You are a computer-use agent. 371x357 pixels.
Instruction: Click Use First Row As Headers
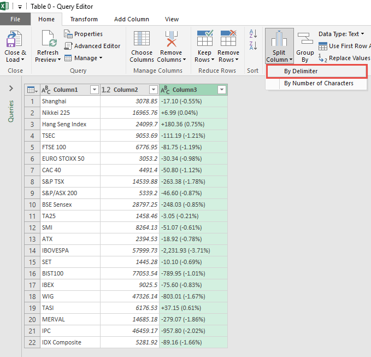pos(344,46)
